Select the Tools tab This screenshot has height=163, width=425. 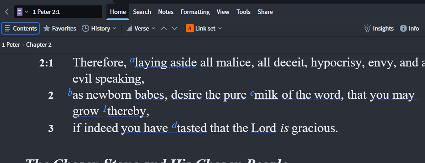[x=243, y=12]
